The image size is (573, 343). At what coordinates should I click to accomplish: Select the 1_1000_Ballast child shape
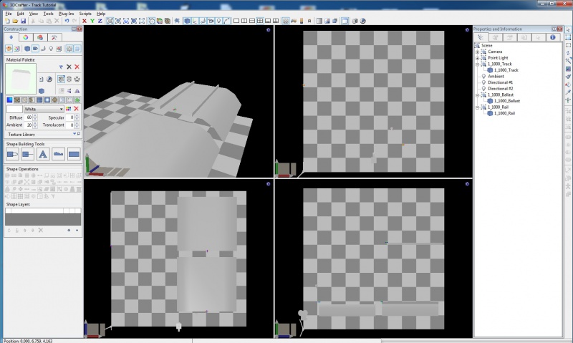click(x=507, y=101)
